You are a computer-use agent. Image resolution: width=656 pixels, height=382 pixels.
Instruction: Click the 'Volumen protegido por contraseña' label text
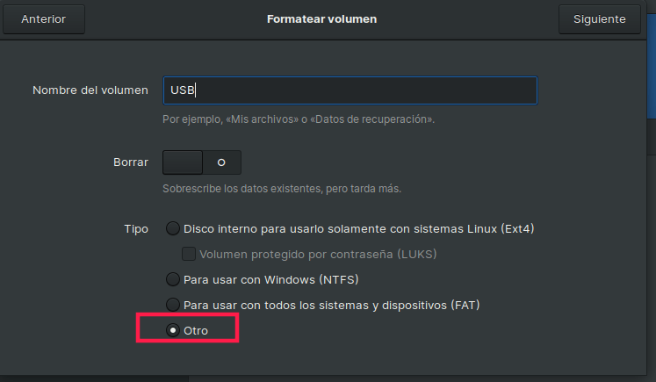(318, 255)
